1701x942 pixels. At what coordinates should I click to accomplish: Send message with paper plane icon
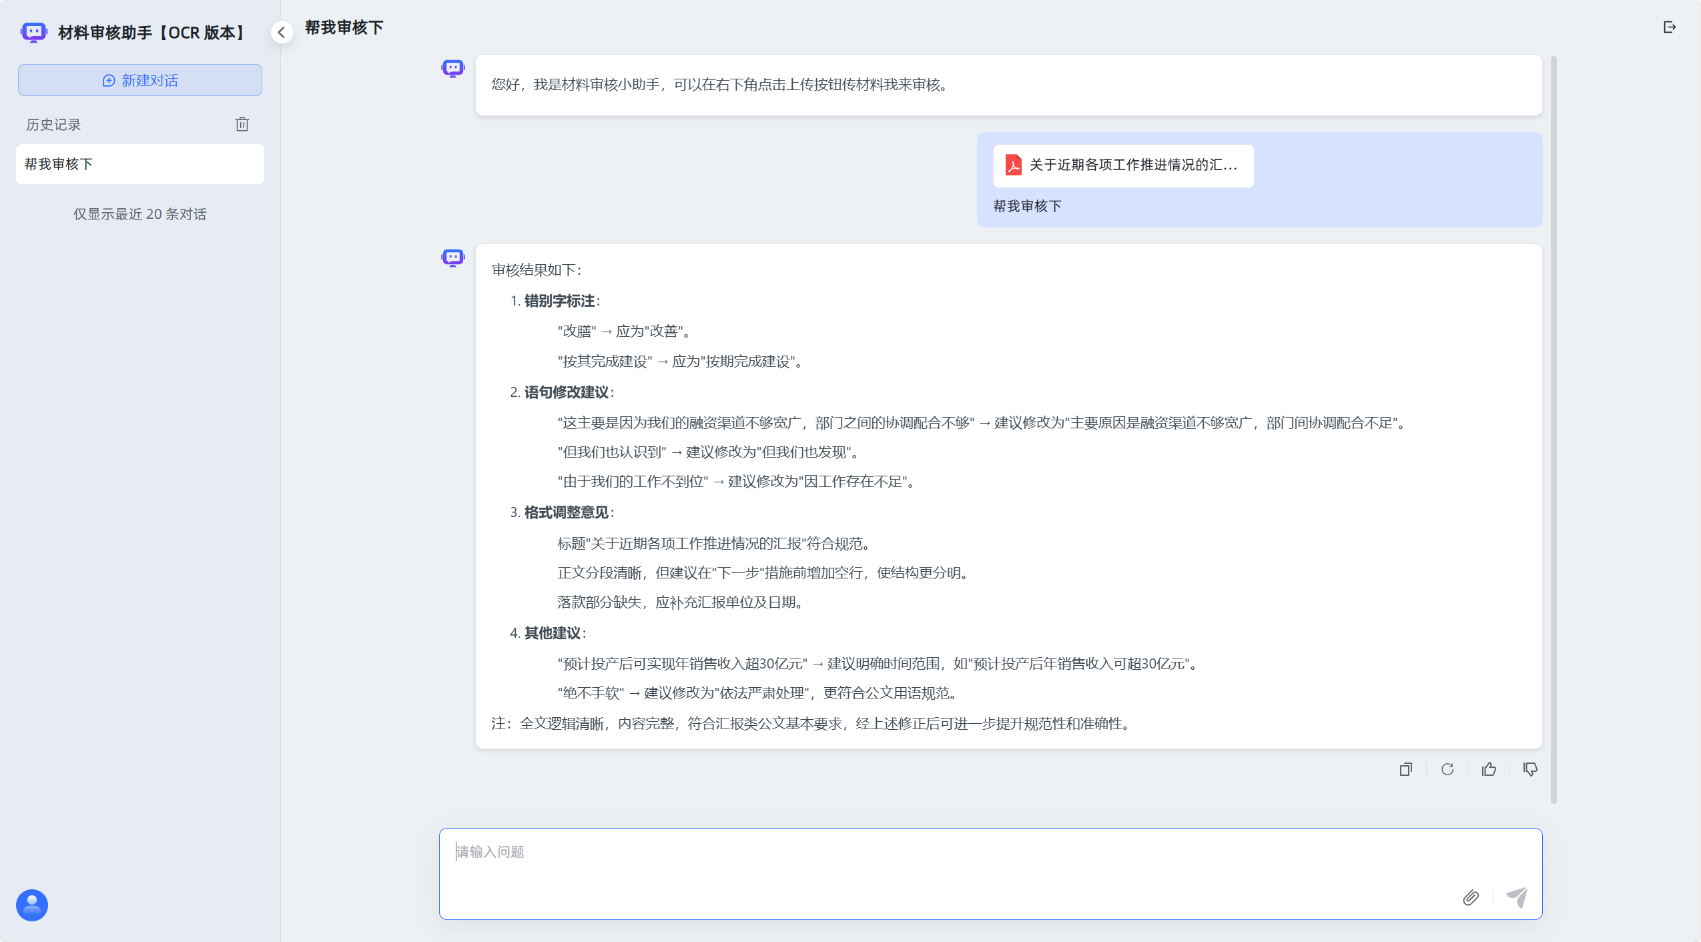1517,897
